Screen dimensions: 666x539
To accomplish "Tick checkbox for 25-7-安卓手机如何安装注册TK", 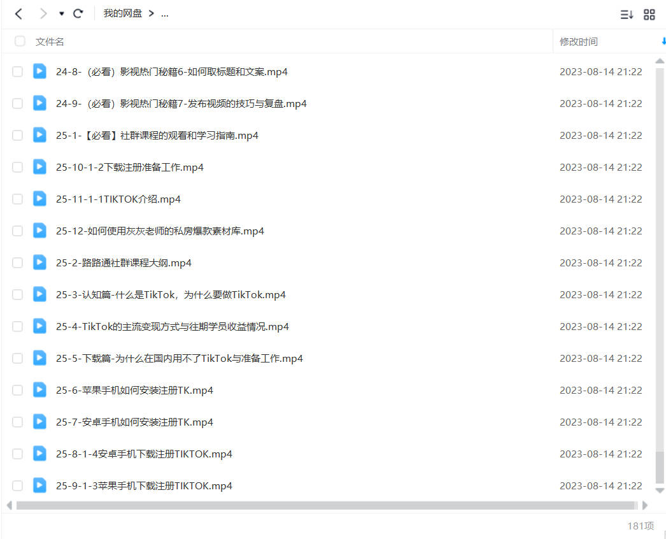I will click(x=17, y=422).
